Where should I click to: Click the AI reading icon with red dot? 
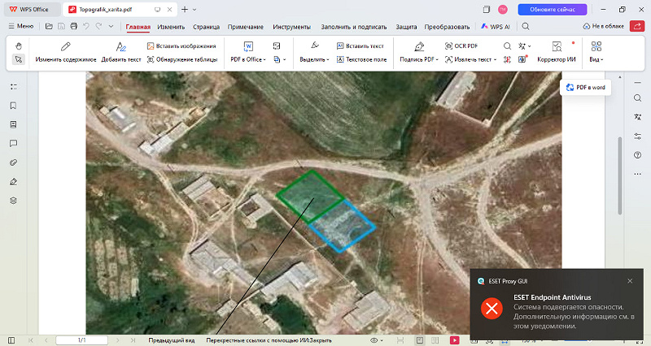[x=522, y=59]
